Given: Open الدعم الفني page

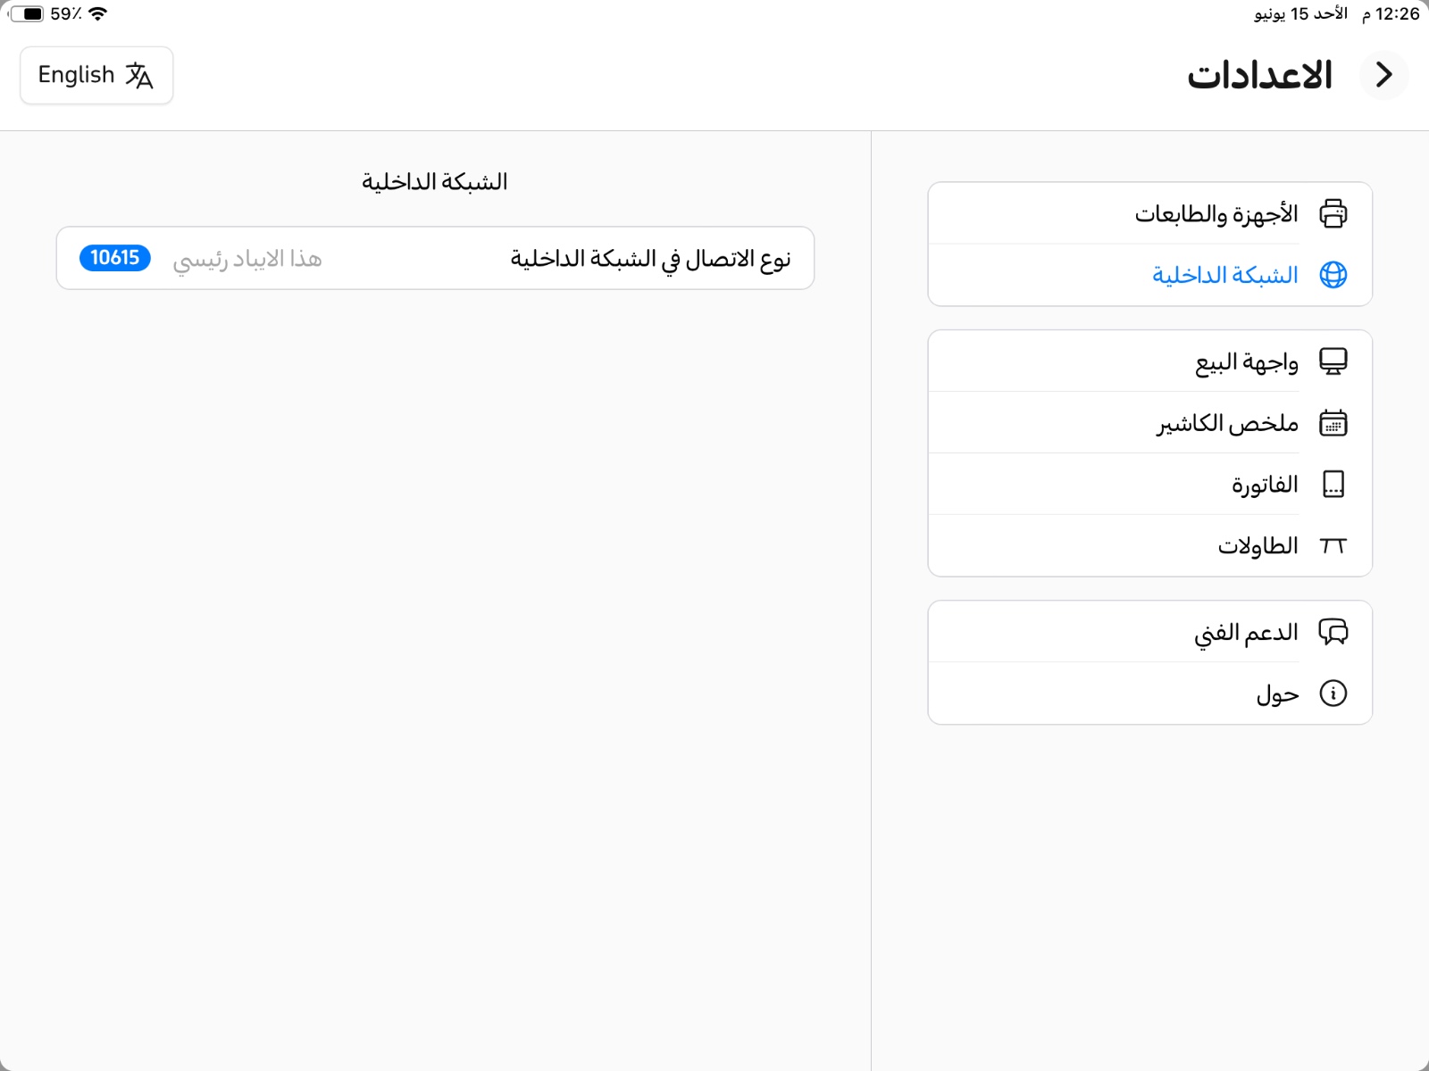Looking at the screenshot, I should (1150, 632).
